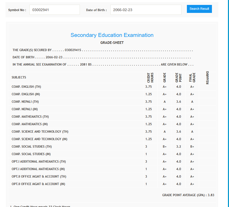Screen dimensions: 229x207
Task: Select the GRADE-SHEET title text
Action: [112, 43]
